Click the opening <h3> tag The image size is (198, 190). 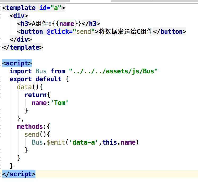[x=24, y=24]
